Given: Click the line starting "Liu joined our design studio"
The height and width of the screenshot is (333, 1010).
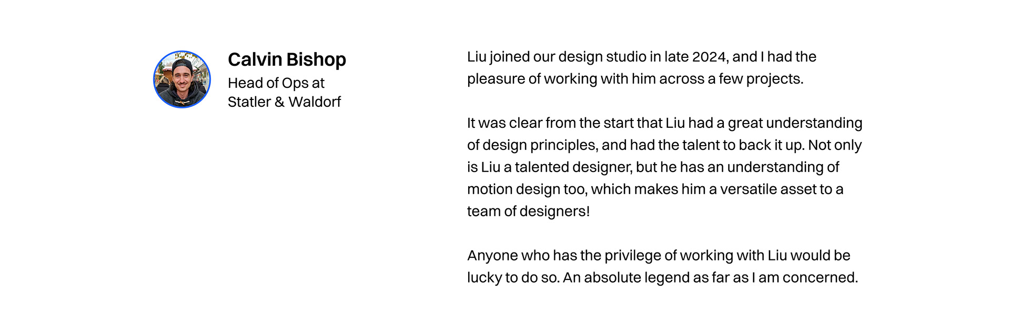Looking at the screenshot, I should pos(642,57).
